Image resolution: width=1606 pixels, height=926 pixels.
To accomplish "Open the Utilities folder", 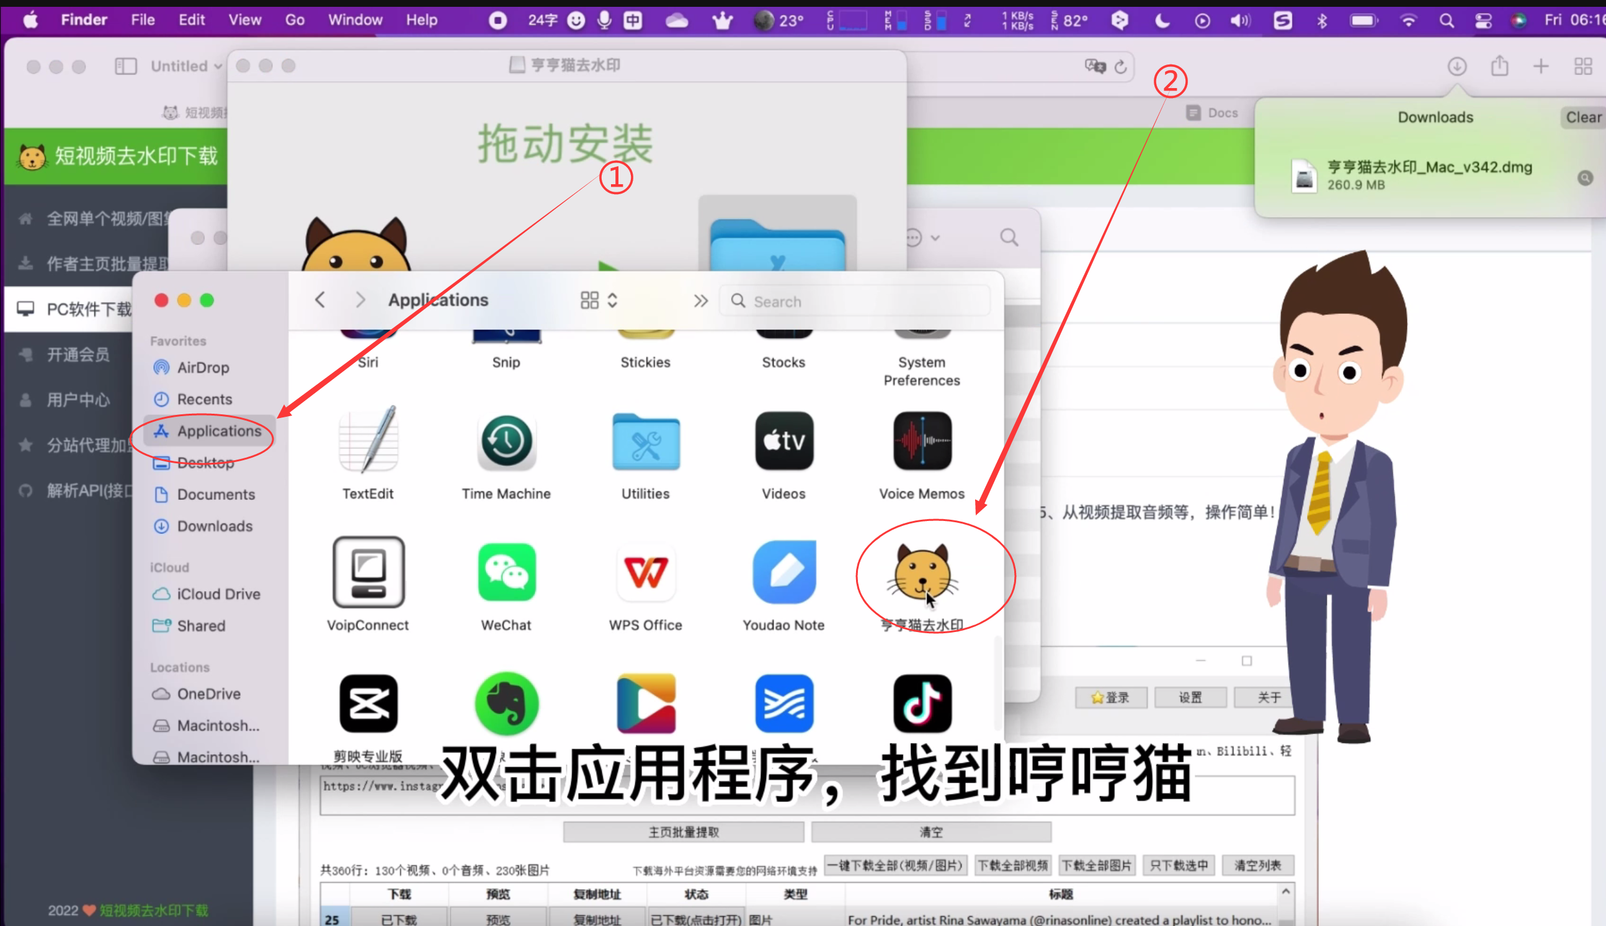I will pyautogui.click(x=645, y=442).
